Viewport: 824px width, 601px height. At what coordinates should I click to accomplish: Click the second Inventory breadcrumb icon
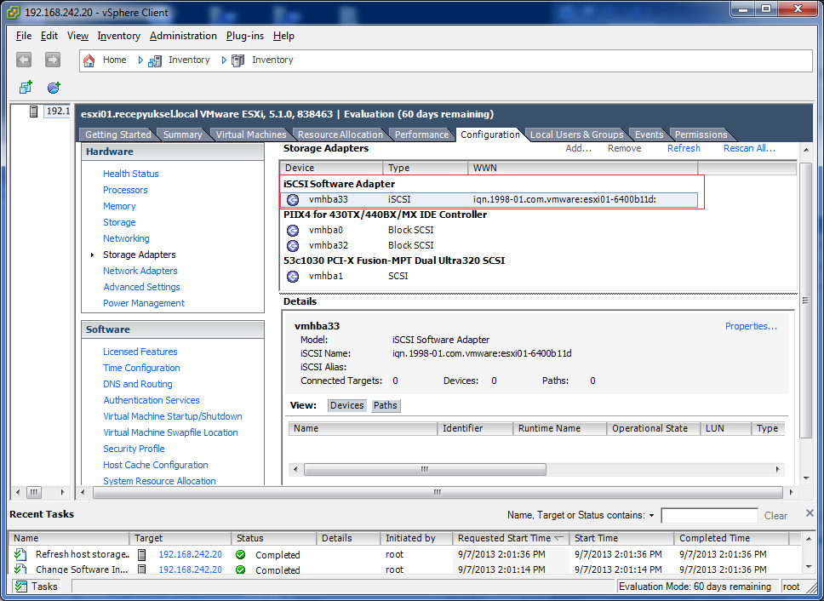pos(238,60)
